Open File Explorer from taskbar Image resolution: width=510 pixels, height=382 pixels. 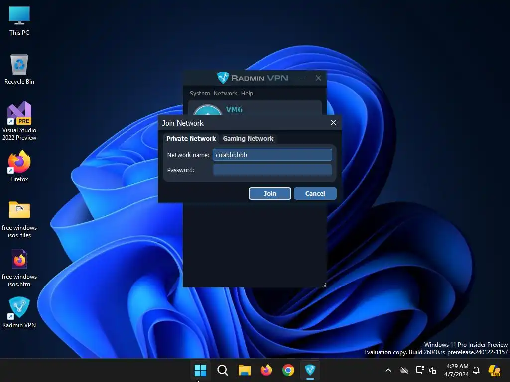[244, 370]
